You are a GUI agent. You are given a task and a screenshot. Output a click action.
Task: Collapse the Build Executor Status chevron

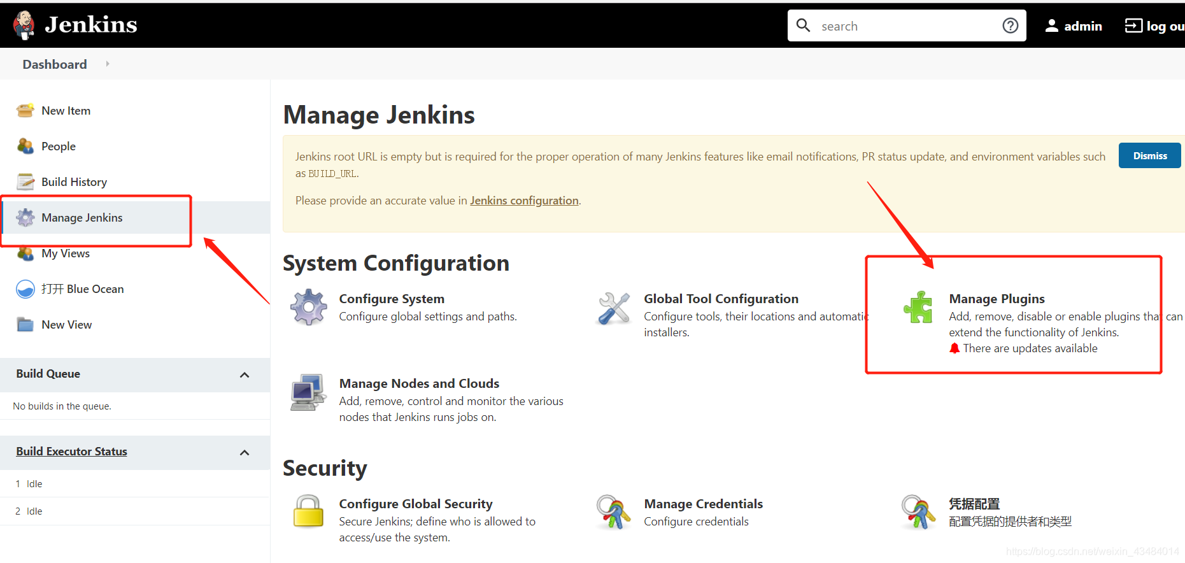click(245, 452)
